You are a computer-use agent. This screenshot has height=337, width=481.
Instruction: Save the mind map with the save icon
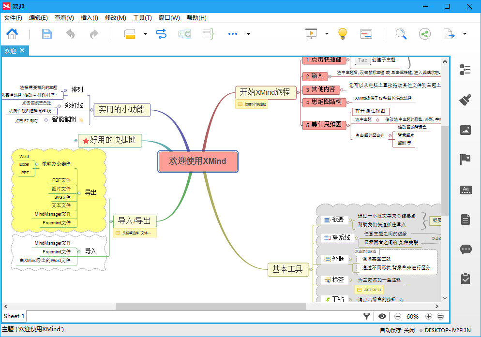tap(46, 34)
